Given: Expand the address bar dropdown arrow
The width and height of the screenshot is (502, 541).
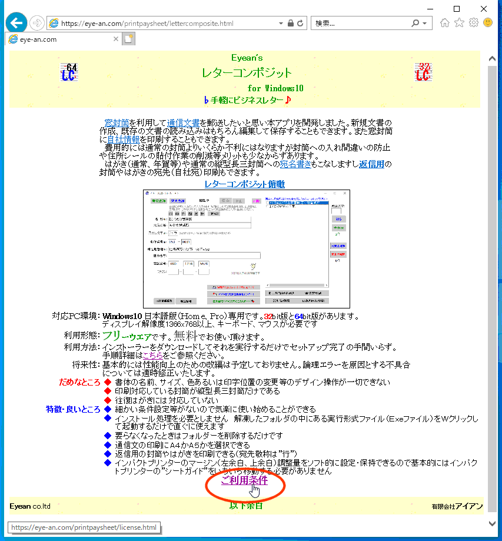Looking at the screenshot, I should click(x=281, y=24).
